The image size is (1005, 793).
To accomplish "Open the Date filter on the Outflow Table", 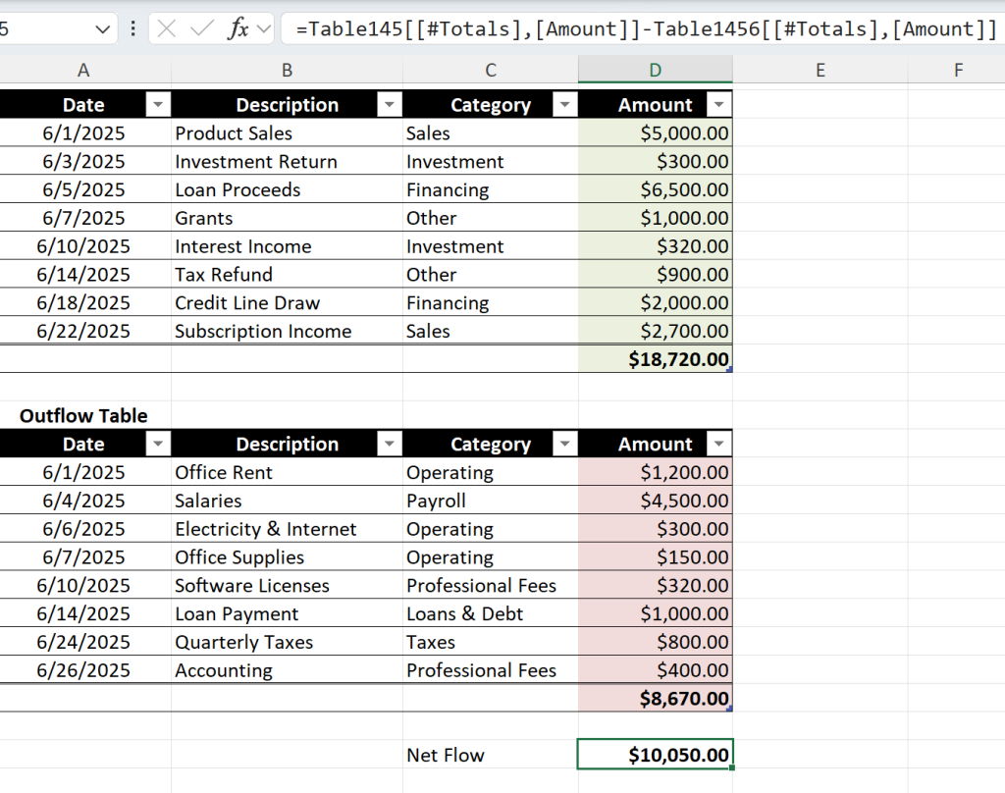I will point(157,444).
